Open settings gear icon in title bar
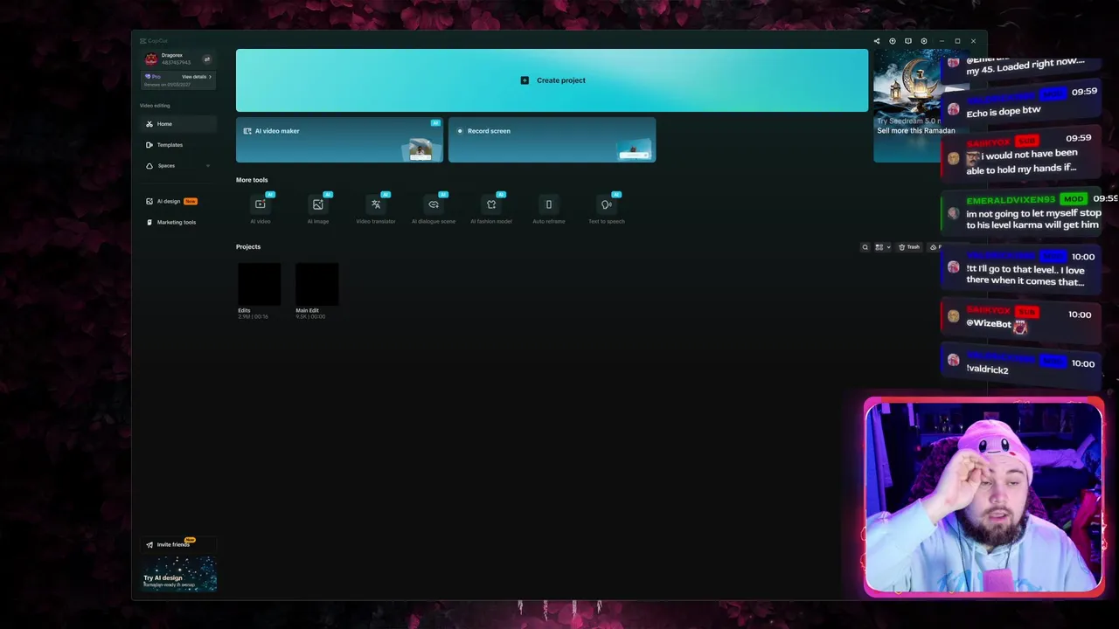 point(924,41)
